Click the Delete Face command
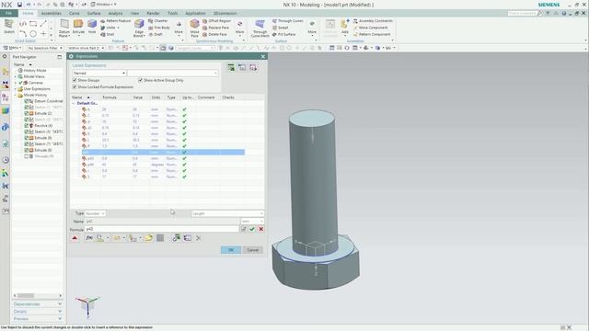This screenshot has height=331, width=589. (x=214, y=35)
